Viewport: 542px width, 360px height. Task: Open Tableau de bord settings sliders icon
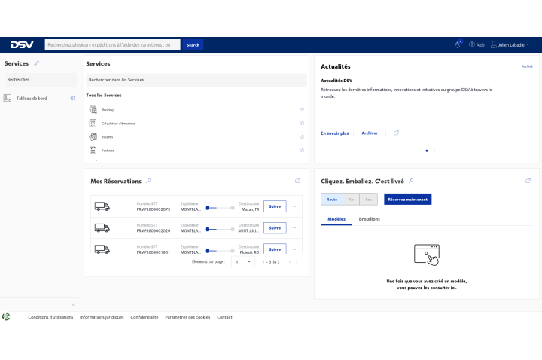pos(72,98)
